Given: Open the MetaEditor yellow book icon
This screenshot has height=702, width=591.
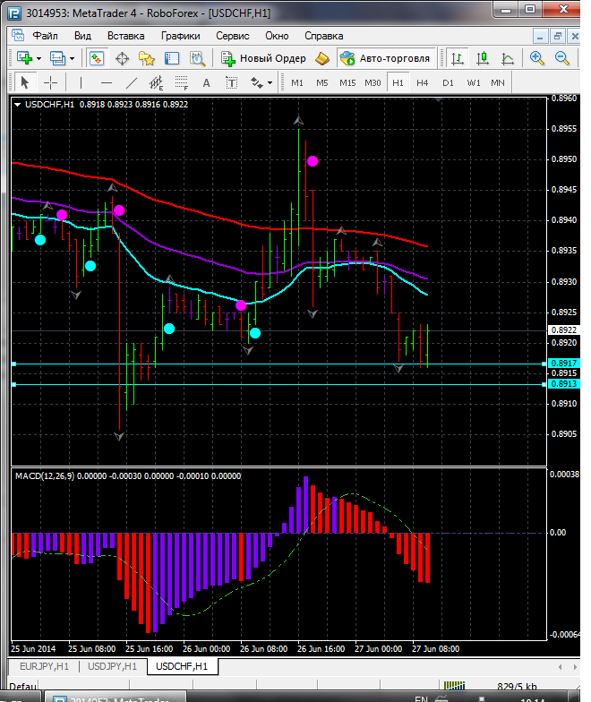Looking at the screenshot, I should coord(322,58).
